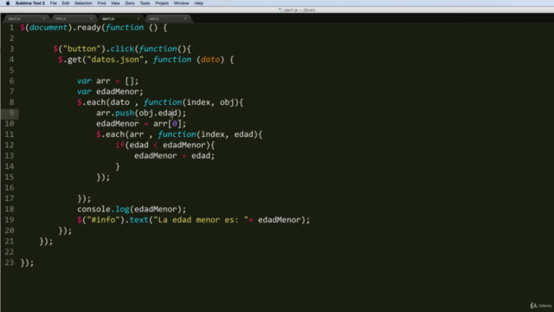This screenshot has width=554, height=312.
Task: Close the ajax2.js tab
Action: (x=44, y=18)
